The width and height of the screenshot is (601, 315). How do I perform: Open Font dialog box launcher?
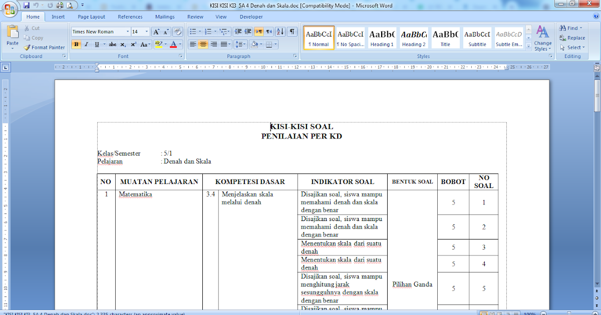click(181, 56)
